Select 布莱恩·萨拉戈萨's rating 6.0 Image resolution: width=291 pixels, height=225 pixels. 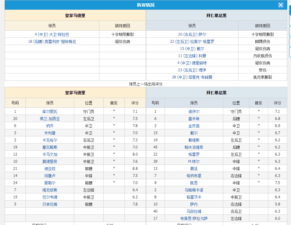[x=277, y=218]
